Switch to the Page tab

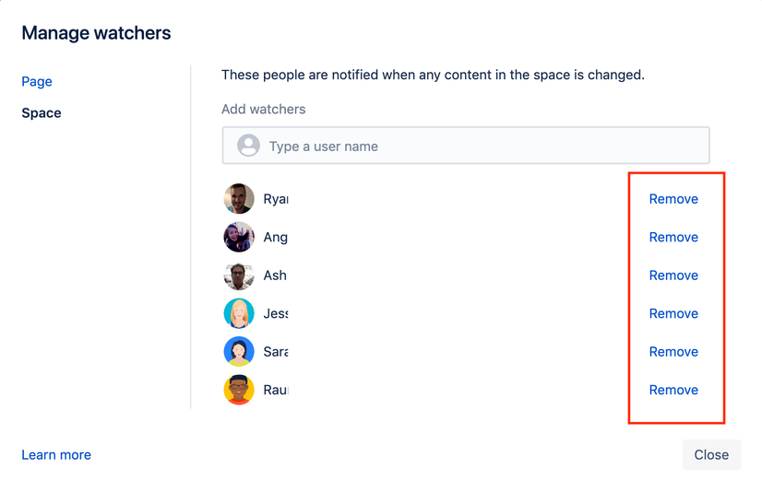37,81
